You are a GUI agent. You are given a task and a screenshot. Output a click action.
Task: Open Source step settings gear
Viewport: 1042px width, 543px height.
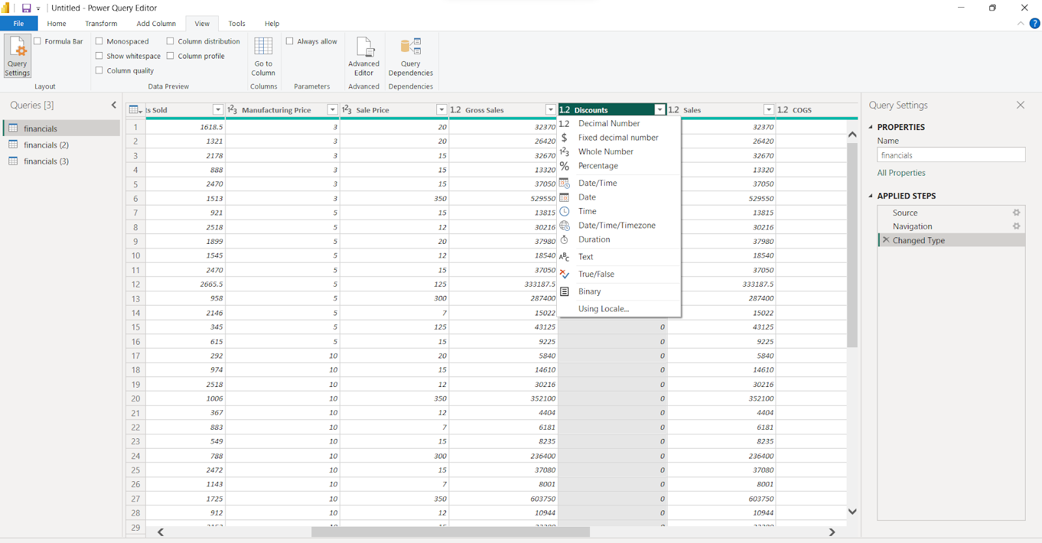tap(1016, 213)
